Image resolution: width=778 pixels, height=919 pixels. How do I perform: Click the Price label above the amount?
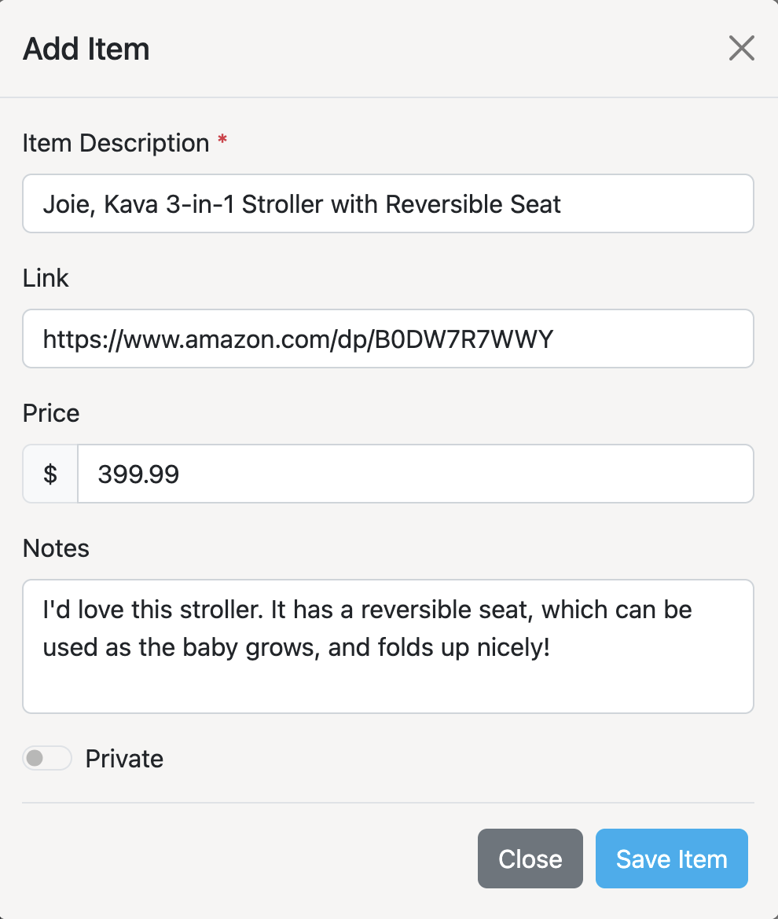50,413
